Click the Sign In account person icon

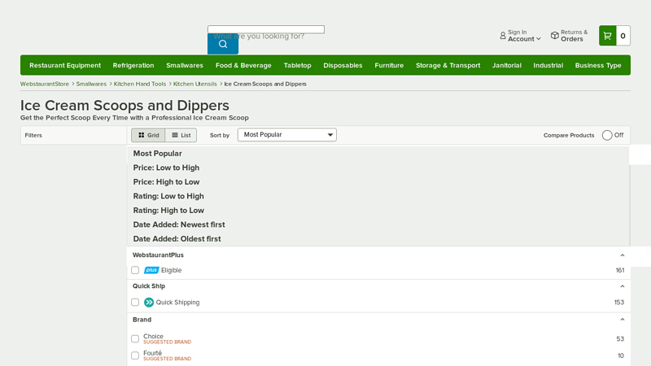pyautogui.click(x=503, y=36)
